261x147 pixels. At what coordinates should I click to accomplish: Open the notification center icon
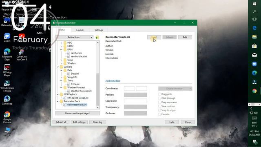pyautogui.click(x=254, y=142)
